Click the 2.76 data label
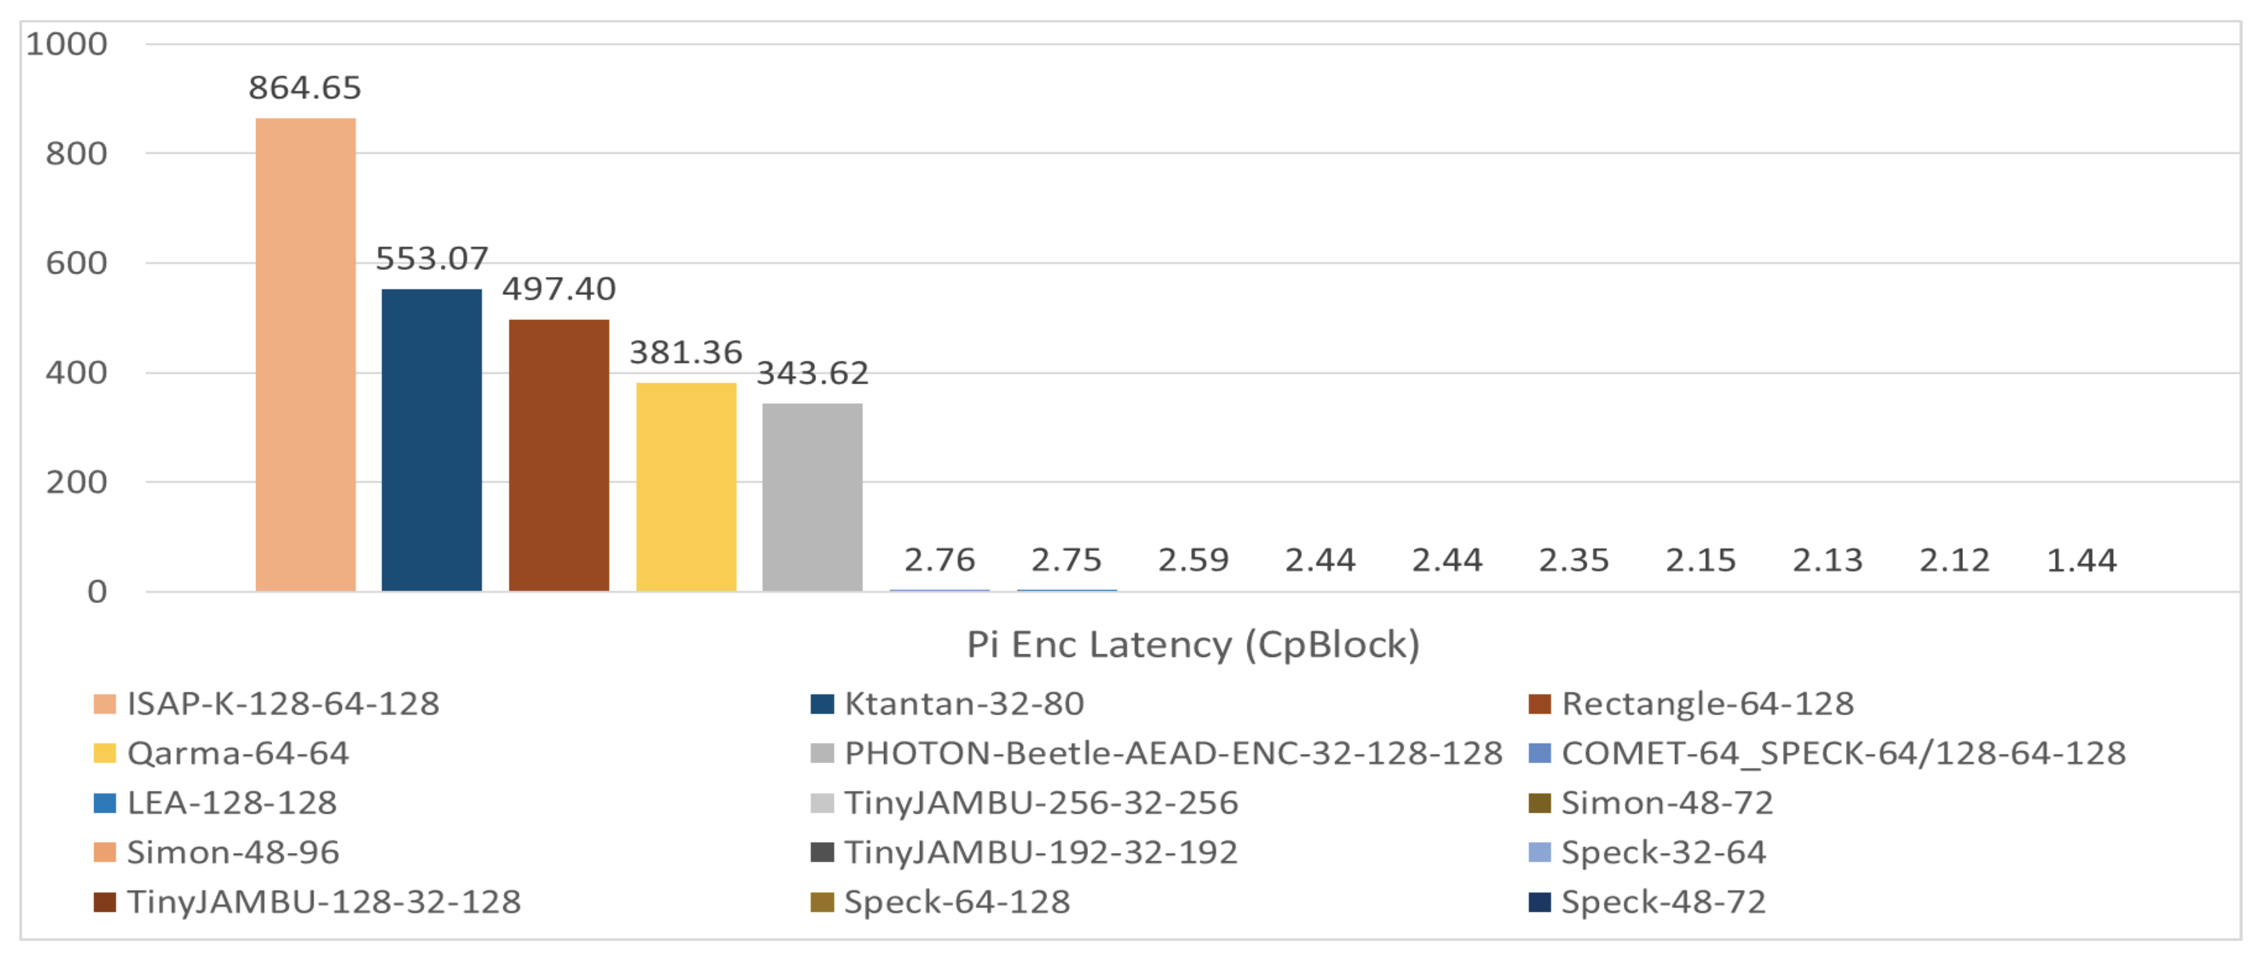2262x963 pixels. pyautogui.click(x=939, y=561)
